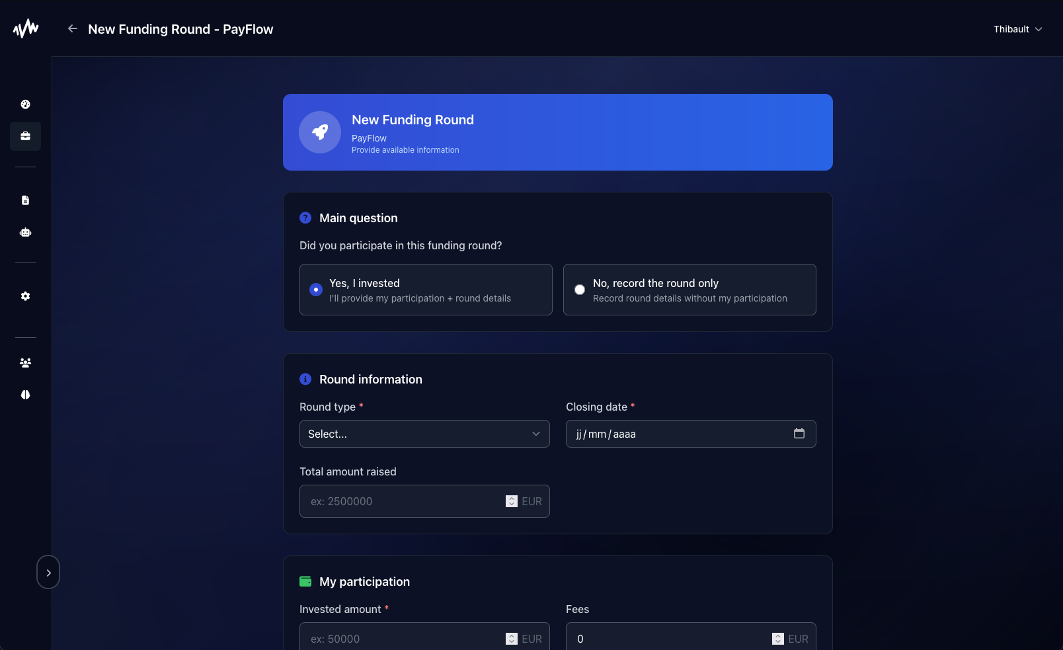Viewport: 1063px width, 650px height.
Task: Open the Round type dropdown
Action: click(x=424, y=434)
